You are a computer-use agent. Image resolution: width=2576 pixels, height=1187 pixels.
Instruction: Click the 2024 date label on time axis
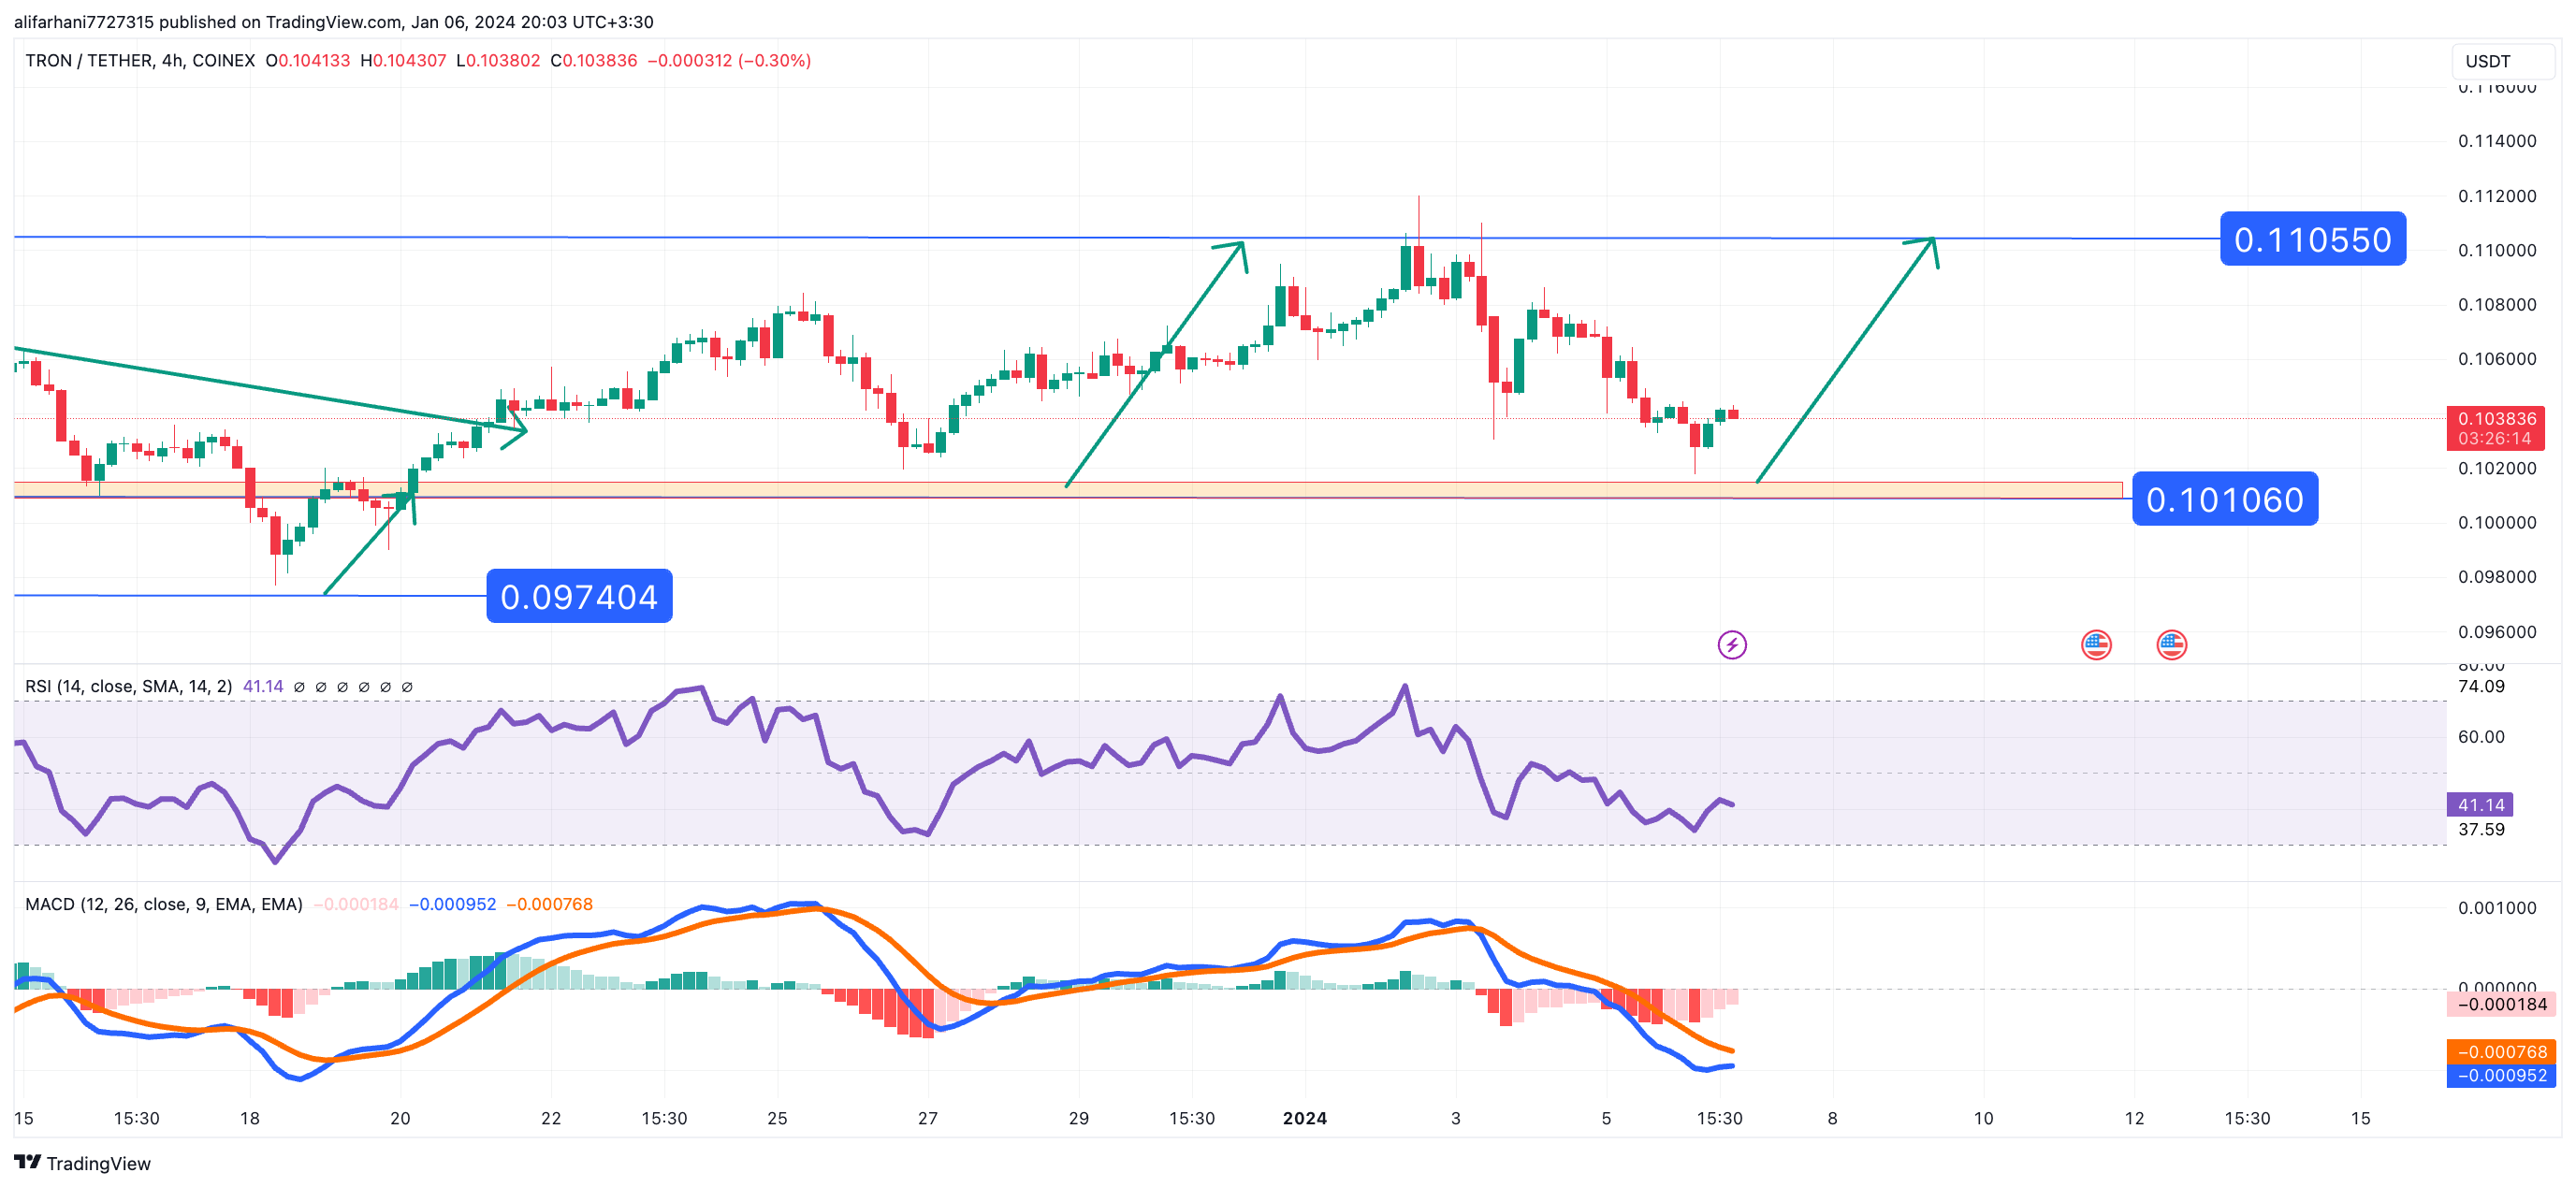pos(1304,1118)
